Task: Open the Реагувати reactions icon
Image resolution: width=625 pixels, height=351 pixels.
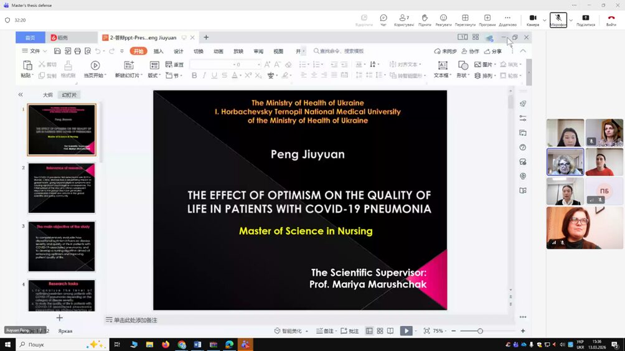Action: pyautogui.click(x=443, y=18)
